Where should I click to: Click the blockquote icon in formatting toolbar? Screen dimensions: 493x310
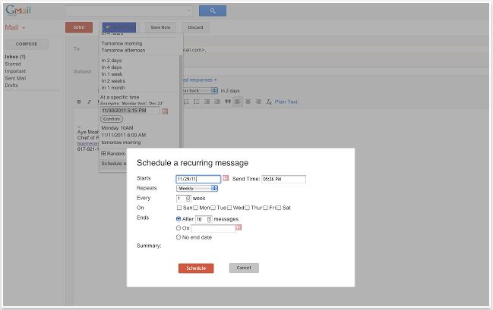coord(227,101)
